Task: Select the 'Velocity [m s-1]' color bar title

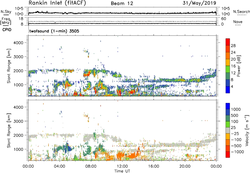Action: (x=247, y=130)
